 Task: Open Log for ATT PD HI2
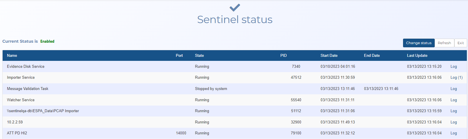point(454,133)
